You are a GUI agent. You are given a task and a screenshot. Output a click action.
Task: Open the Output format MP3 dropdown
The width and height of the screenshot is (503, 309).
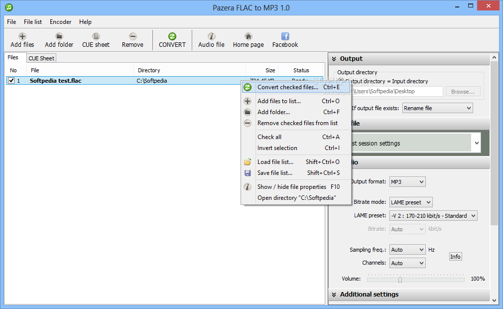point(407,182)
